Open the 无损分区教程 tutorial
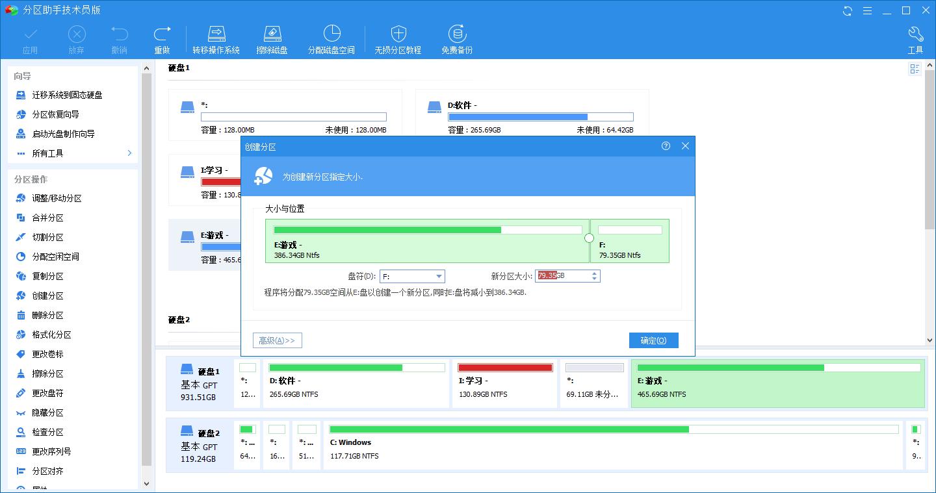Image resolution: width=936 pixels, height=493 pixels. (x=398, y=38)
